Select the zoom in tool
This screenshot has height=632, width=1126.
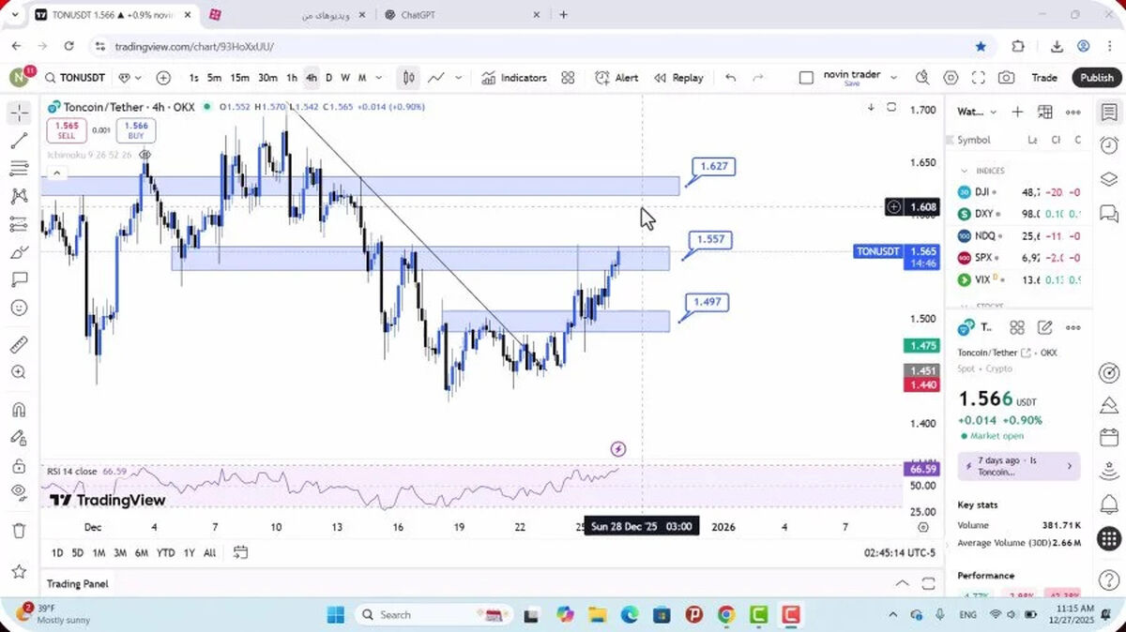19,372
